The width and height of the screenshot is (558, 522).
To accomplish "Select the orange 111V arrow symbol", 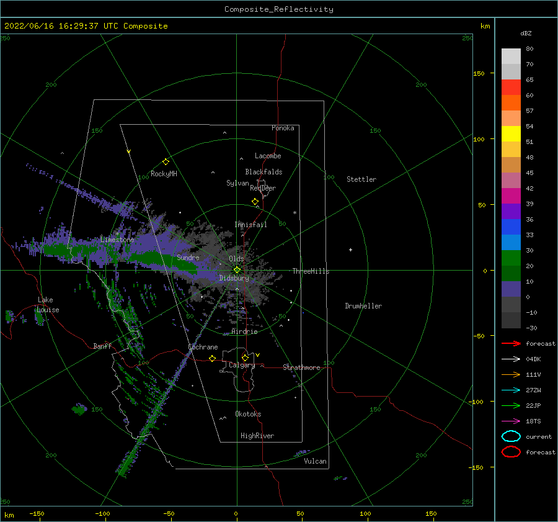I will (511, 374).
